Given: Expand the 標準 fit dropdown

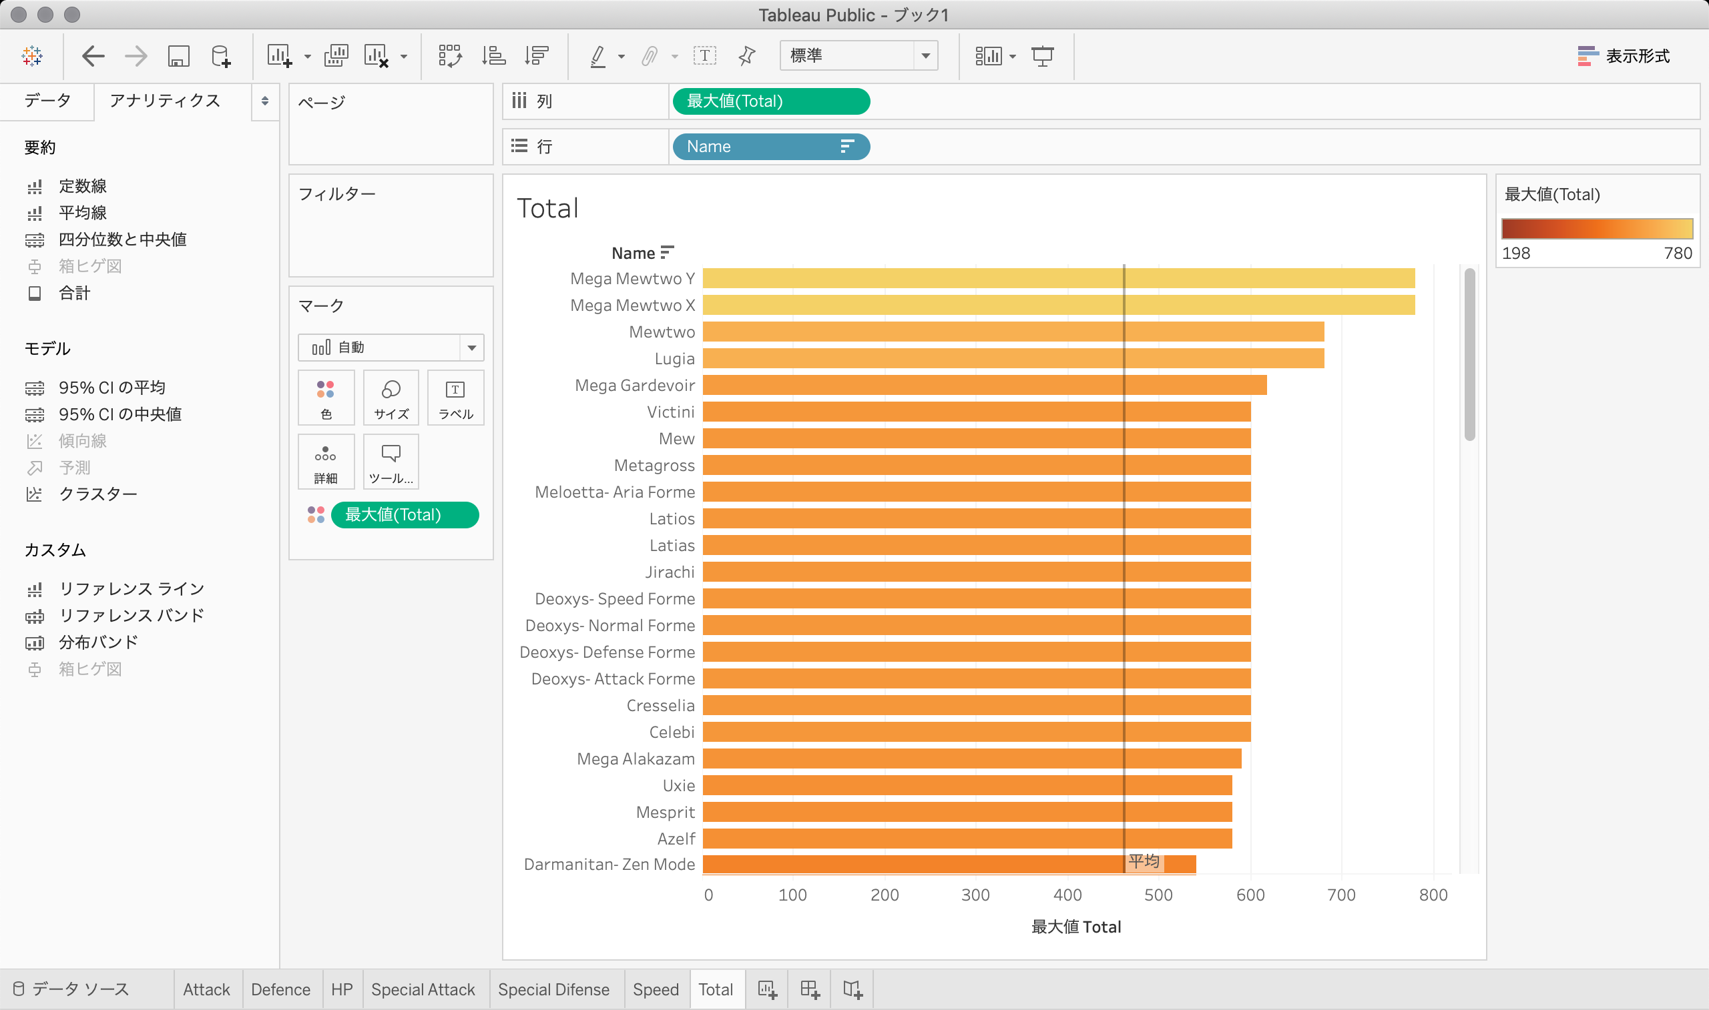Looking at the screenshot, I should coord(925,56).
